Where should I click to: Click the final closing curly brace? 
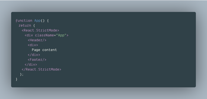pyautogui.click(x=17, y=79)
